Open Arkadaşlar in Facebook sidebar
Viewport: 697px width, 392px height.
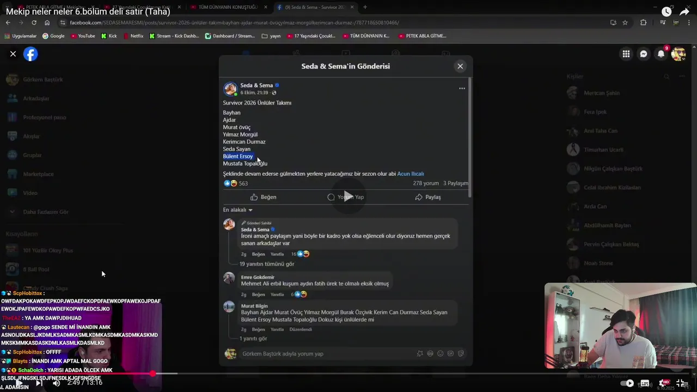pos(28,99)
